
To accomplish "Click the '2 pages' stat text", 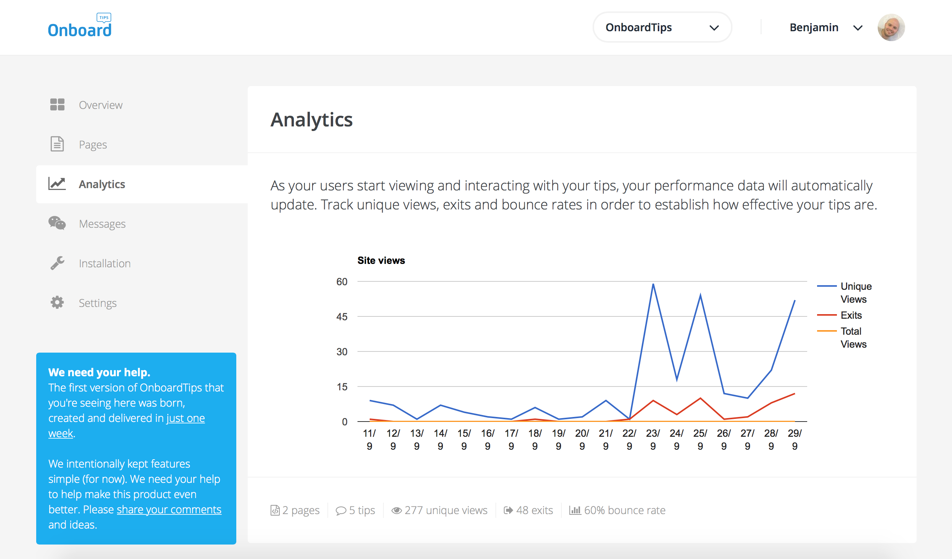I will point(301,510).
